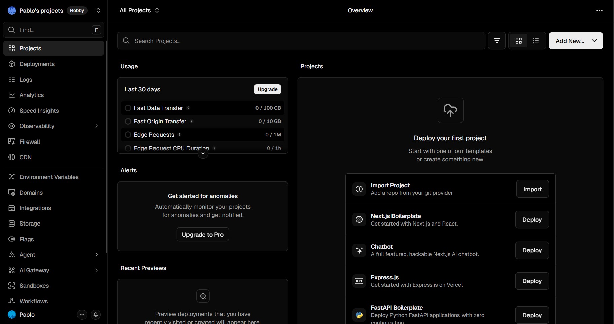Click the filter icon next to search

coord(497,41)
